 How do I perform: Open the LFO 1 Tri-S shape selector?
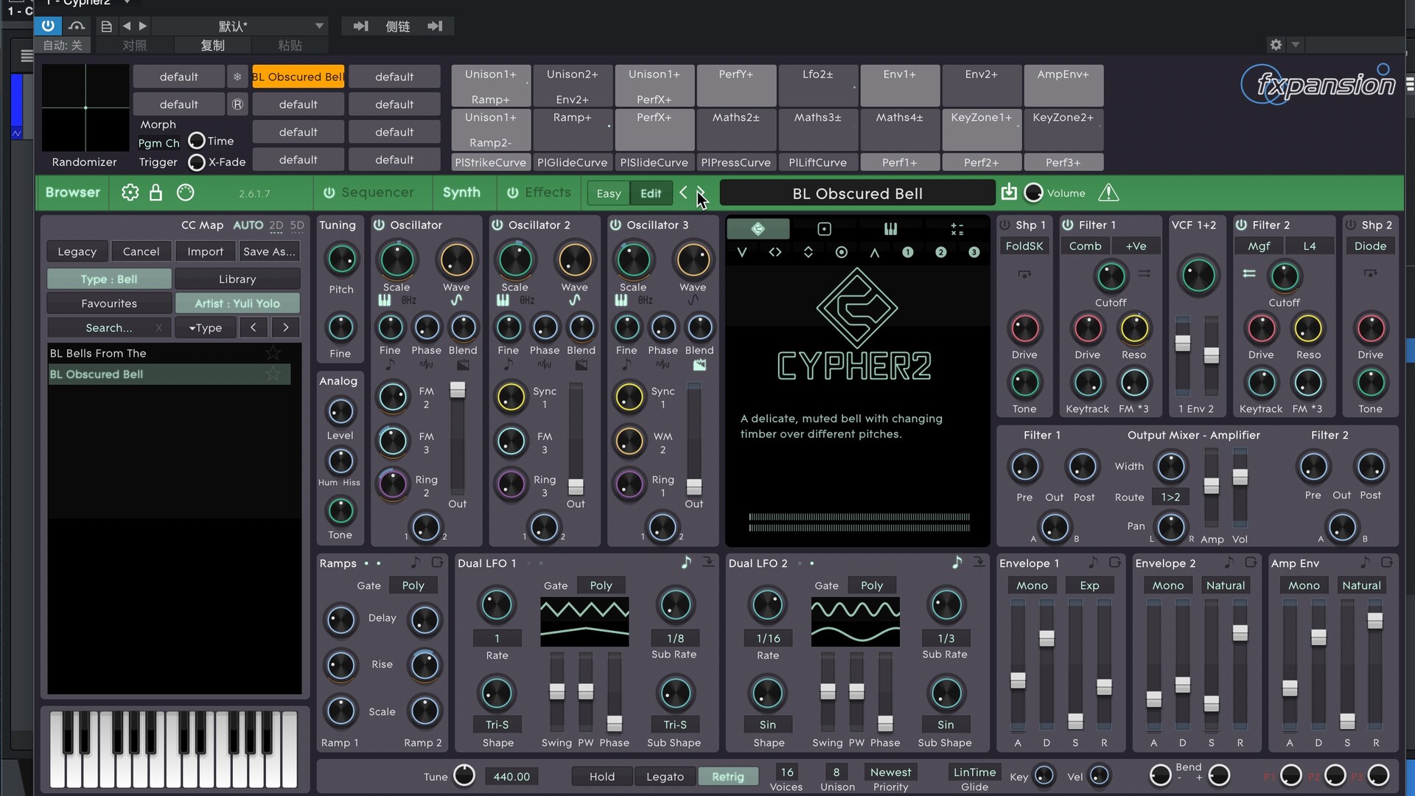pos(497,725)
